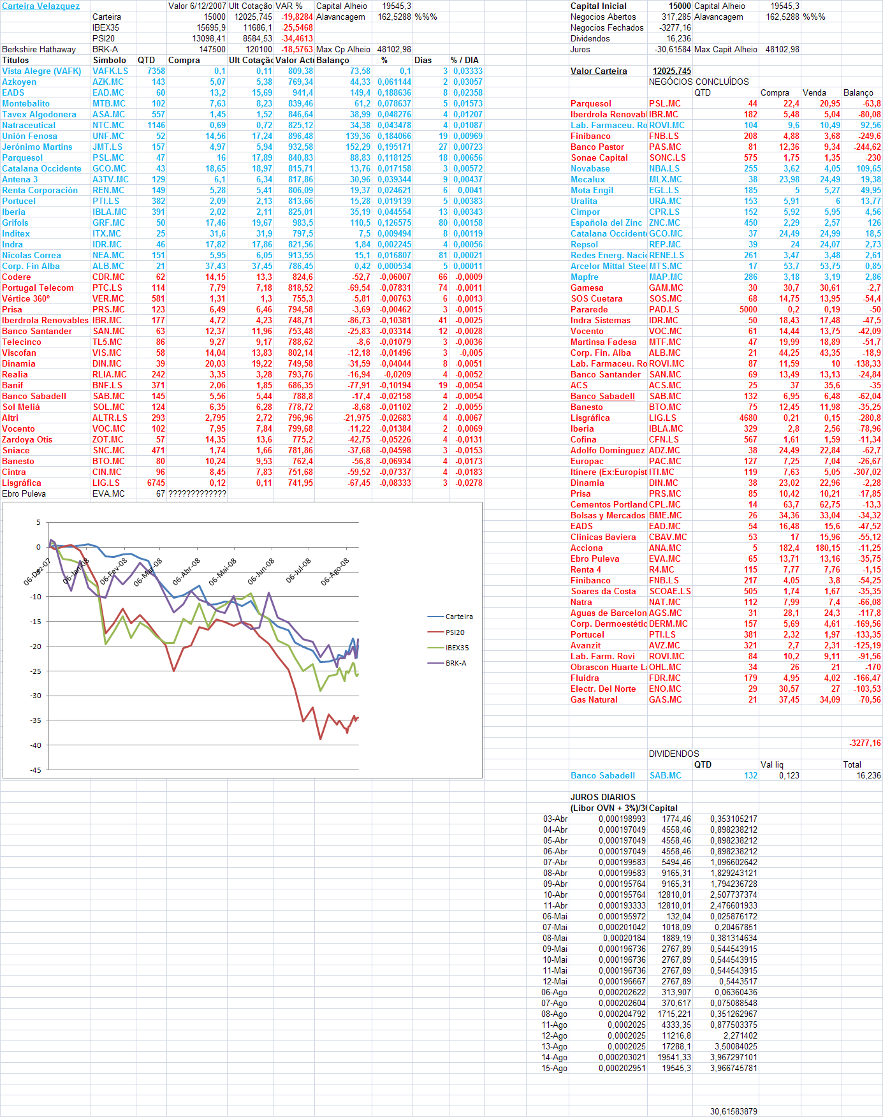Select the total balance -3277,16 cell
883x1117 pixels.
click(865, 743)
